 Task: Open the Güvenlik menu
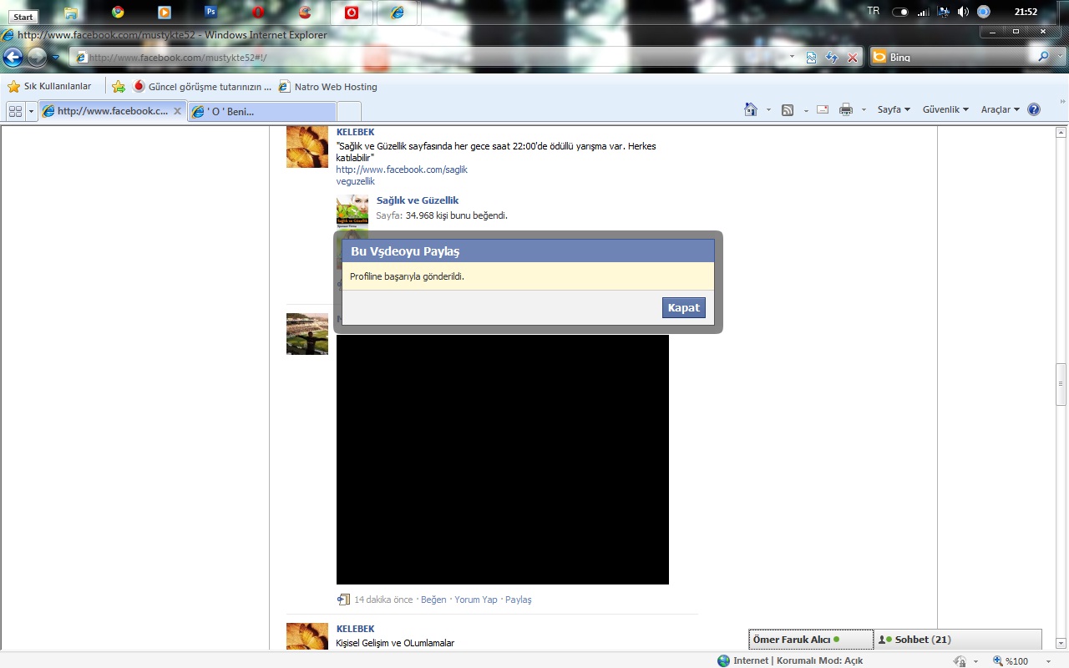tap(945, 109)
